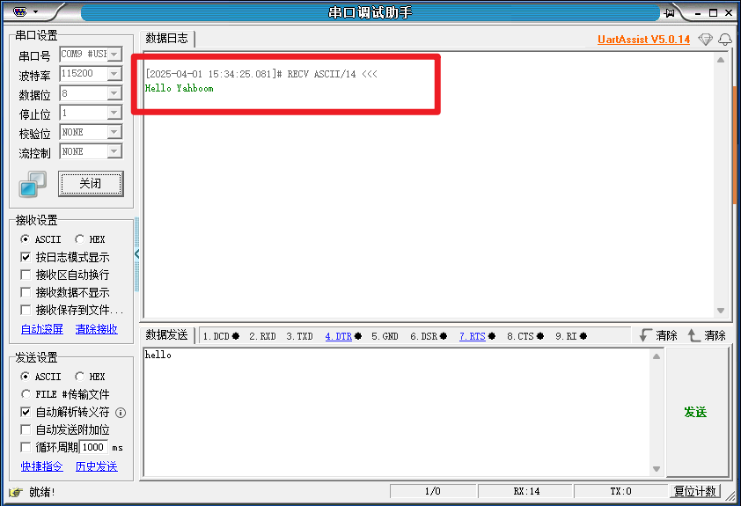
Task: Open the 波特率 baud rate dropdown
Action: [x=114, y=74]
